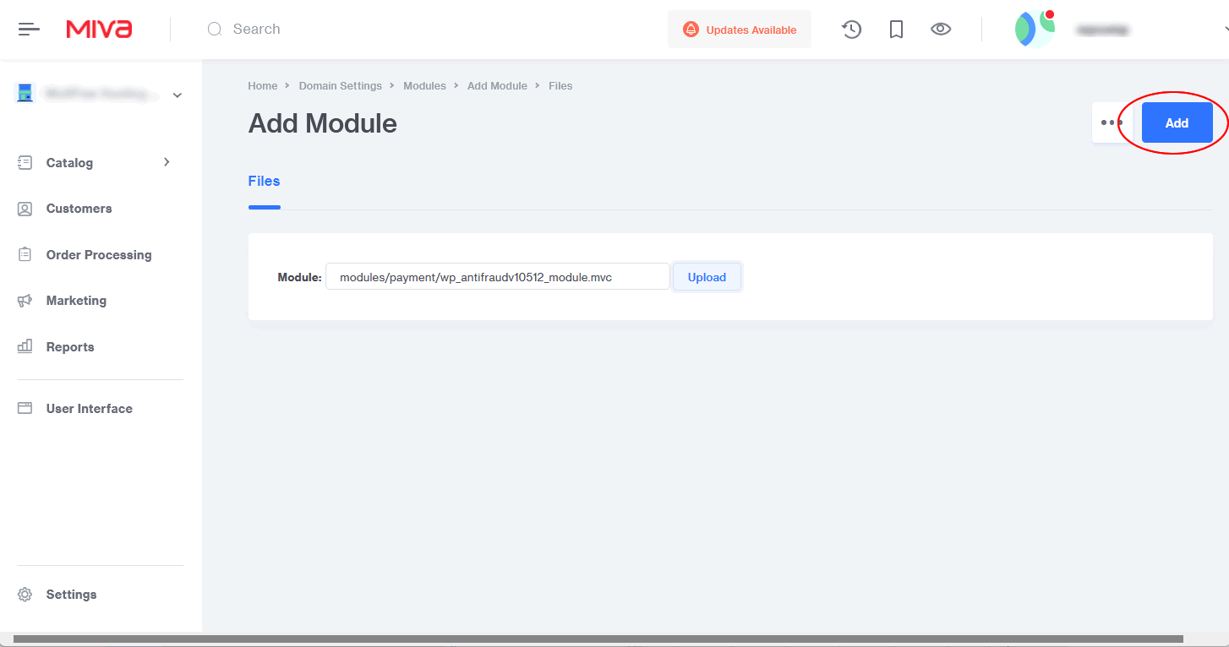Open the Updates Available notification
This screenshot has height=647, width=1229.
point(739,29)
